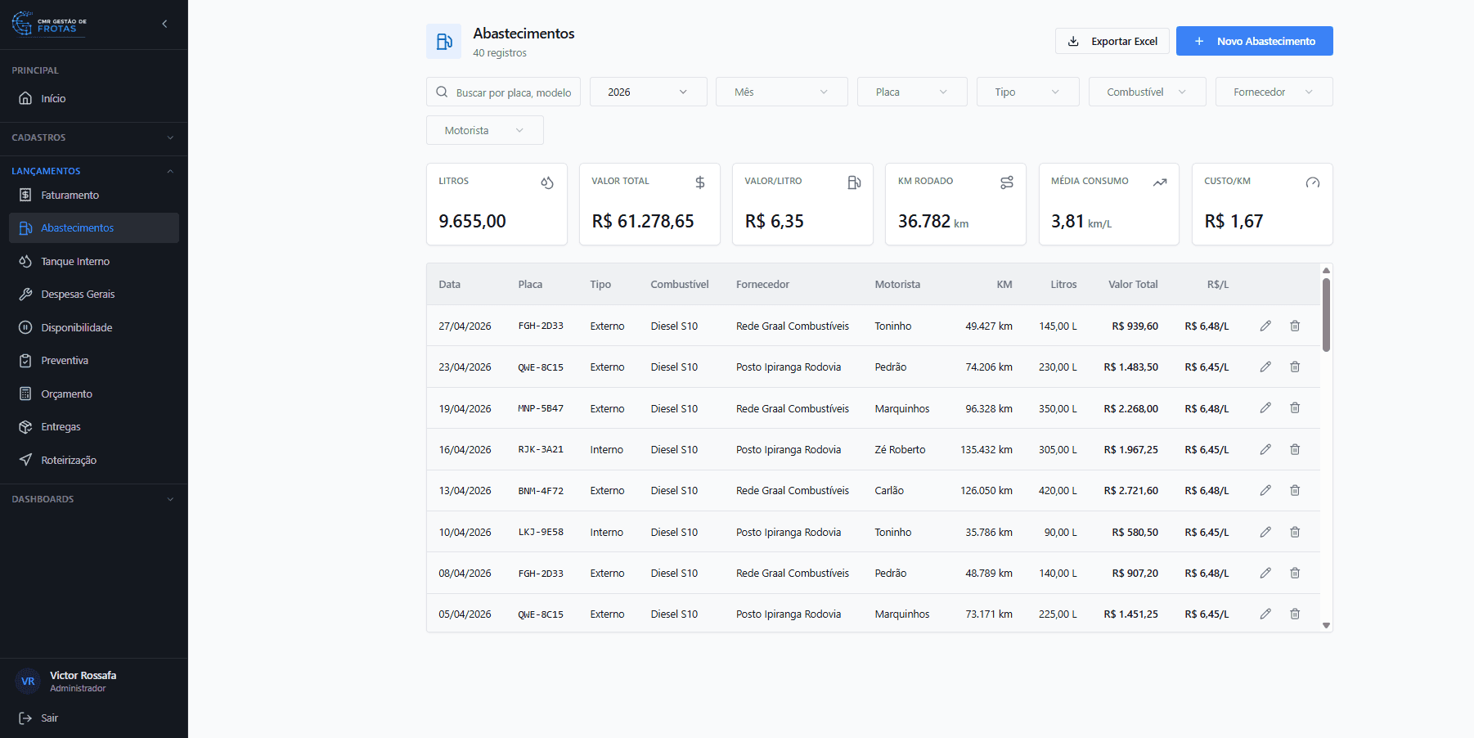The height and width of the screenshot is (738, 1474).
Task: Open the Mês filter dropdown
Action: click(x=781, y=92)
